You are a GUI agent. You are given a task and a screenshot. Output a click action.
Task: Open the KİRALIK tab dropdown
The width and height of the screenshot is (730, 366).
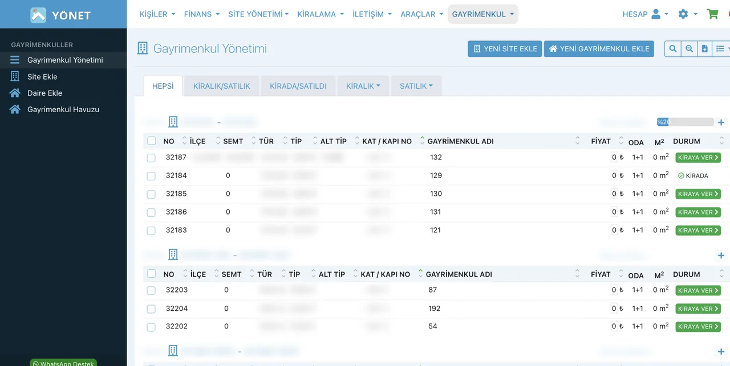point(363,86)
